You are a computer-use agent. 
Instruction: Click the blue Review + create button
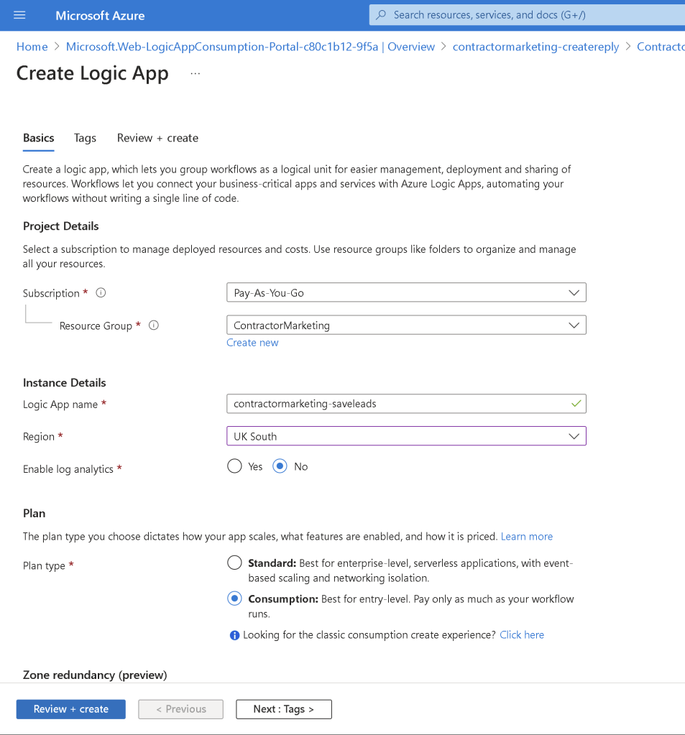(70, 709)
